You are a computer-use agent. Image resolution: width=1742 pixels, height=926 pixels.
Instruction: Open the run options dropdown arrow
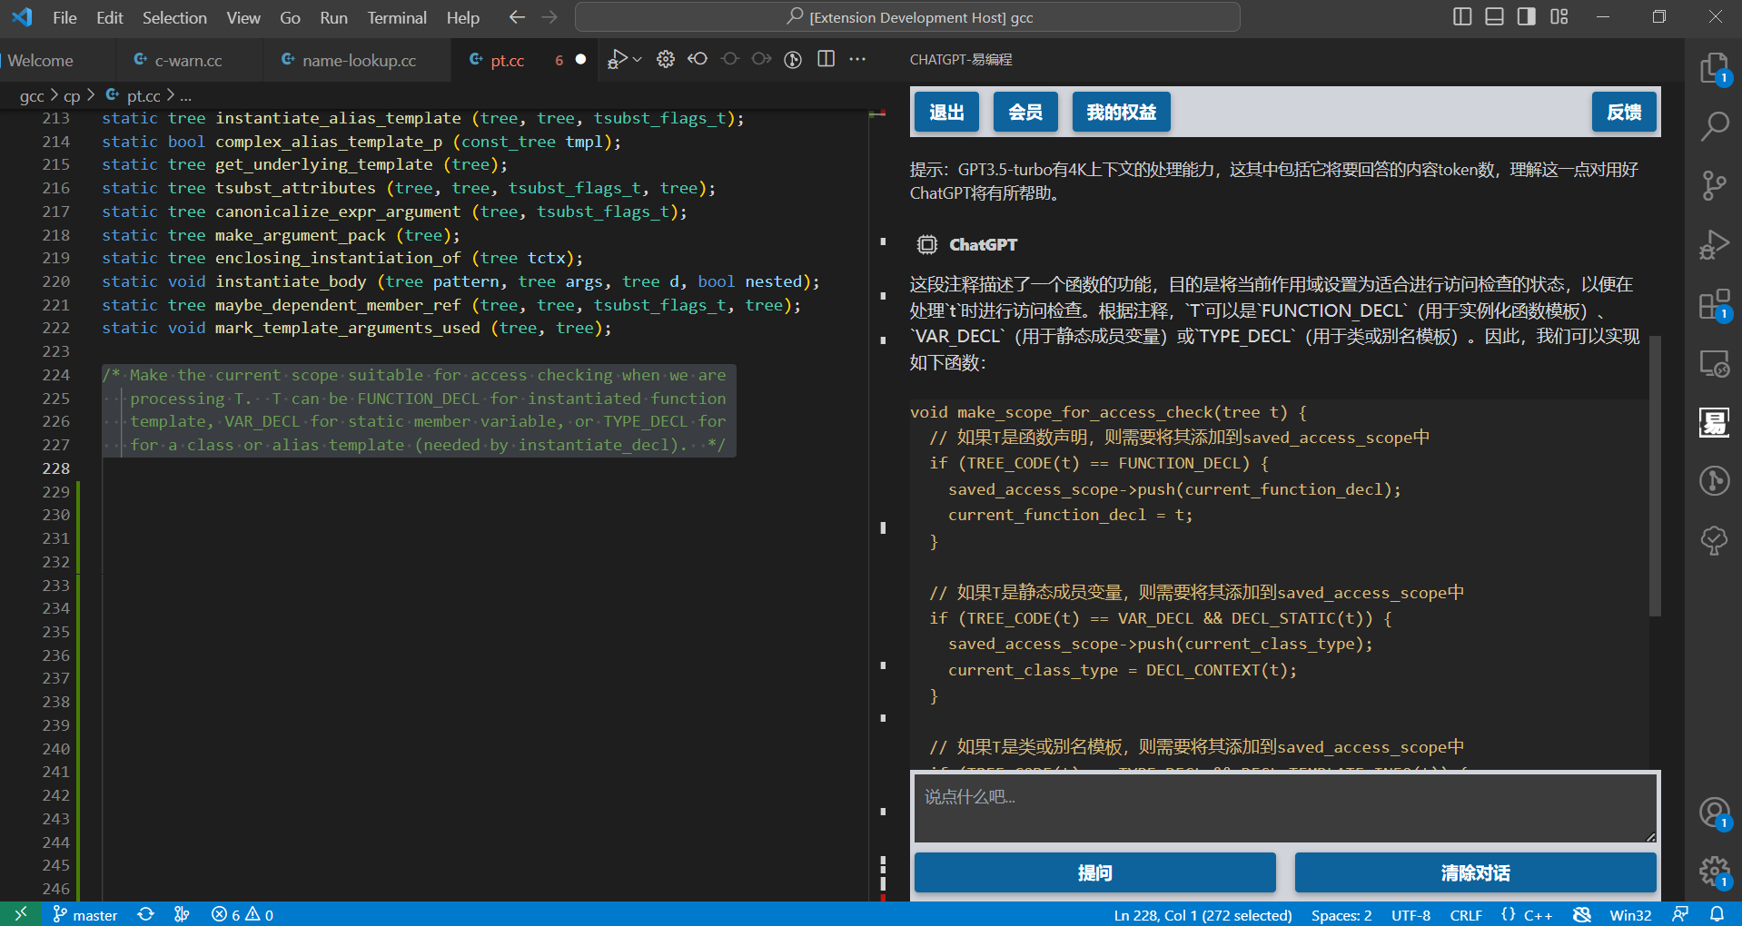pyautogui.click(x=638, y=60)
